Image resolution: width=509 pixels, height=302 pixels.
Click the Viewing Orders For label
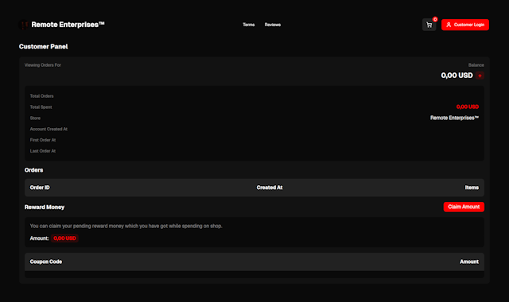(x=43, y=65)
